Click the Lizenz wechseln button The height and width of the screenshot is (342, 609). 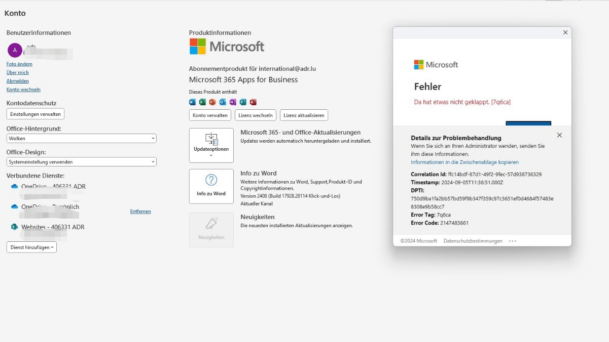pyautogui.click(x=256, y=115)
